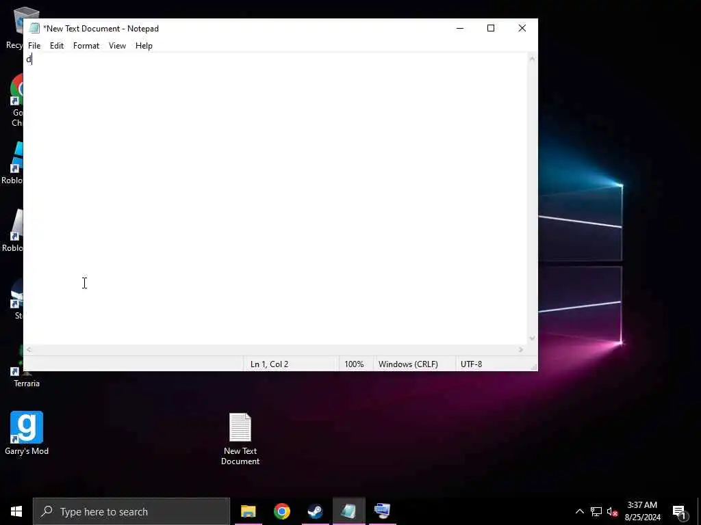Open the Help menu in Notepad
This screenshot has height=525, width=701.
144,46
